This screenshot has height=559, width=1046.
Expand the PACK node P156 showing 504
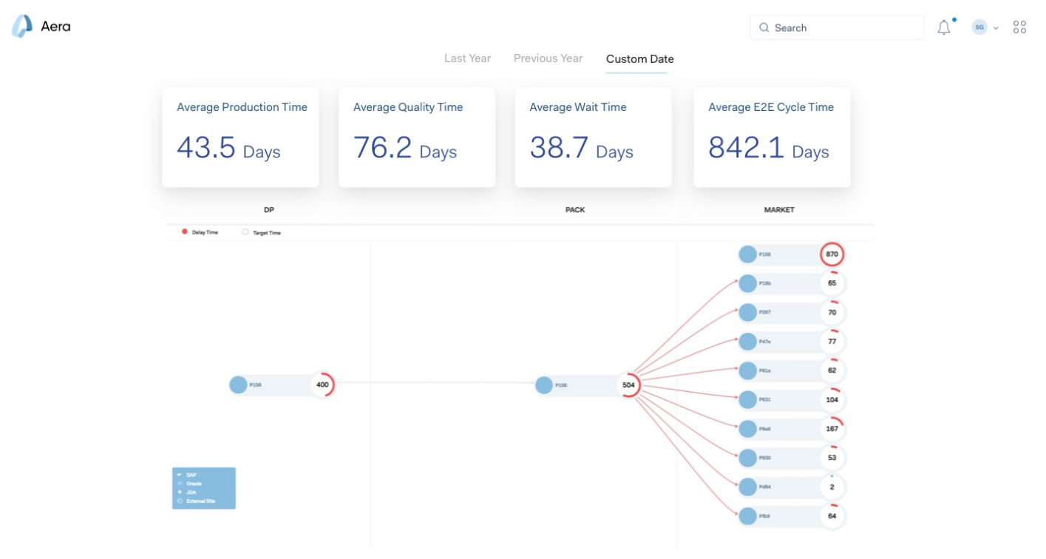point(628,385)
